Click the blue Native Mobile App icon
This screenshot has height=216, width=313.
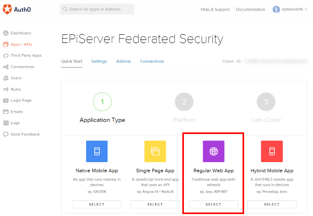97,152
